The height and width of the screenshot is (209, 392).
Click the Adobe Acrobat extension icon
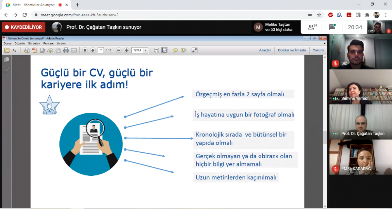click(349, 15)
